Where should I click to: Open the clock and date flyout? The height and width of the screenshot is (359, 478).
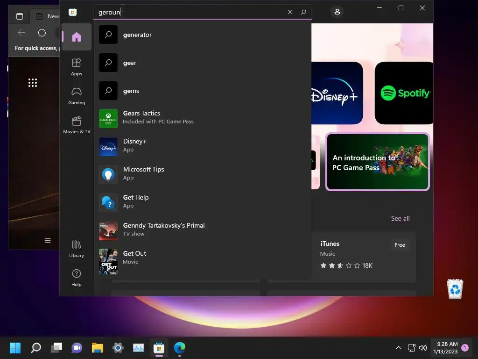pos(445,348)
